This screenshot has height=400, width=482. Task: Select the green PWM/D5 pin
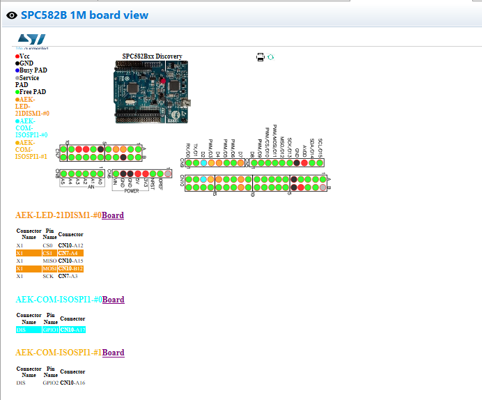(226, 162)
